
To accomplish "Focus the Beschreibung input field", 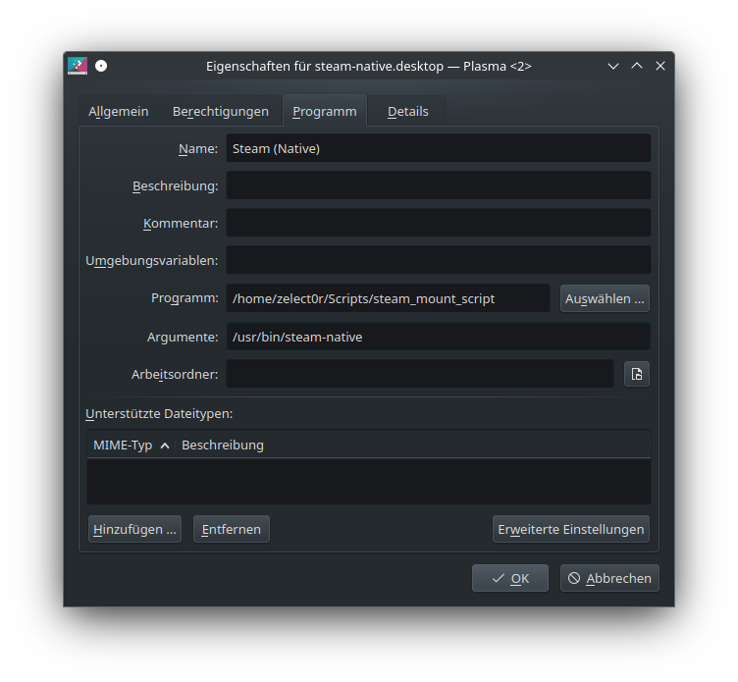I will 439,185.
